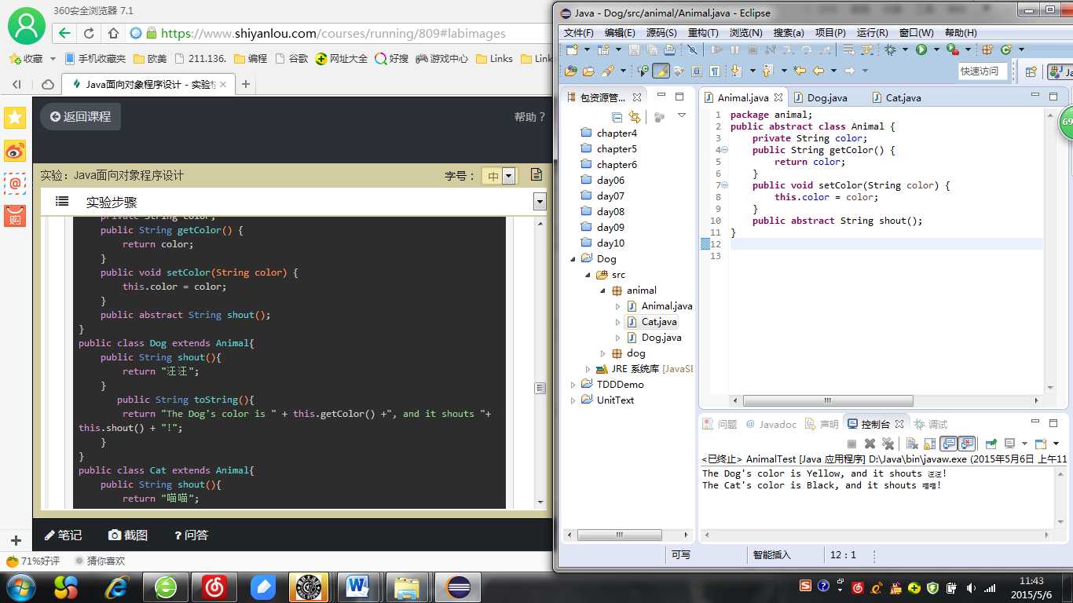Click Remove All Terminated Launches icon
Viewport: 1073px width, 603px height.
pyautogui.click(x=888, y=444)
